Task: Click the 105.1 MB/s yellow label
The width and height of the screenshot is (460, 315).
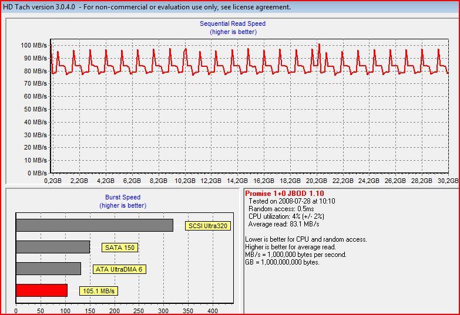Action: pyautogui.click(x=99, y=291)
